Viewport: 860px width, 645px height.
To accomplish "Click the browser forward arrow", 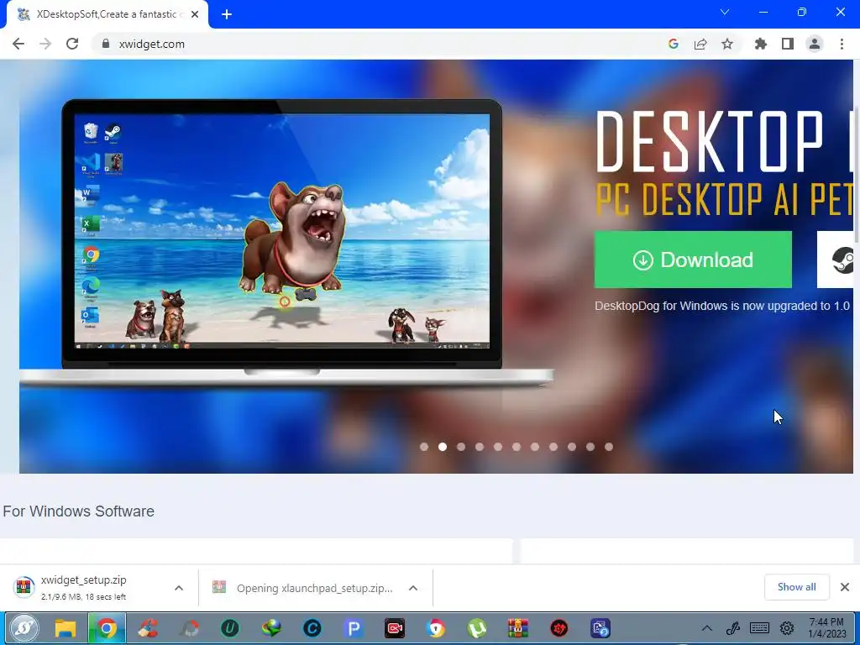I will [45, 44].
